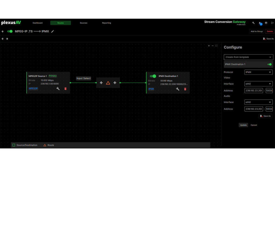Select the Routes tab

tap(60, 23)
